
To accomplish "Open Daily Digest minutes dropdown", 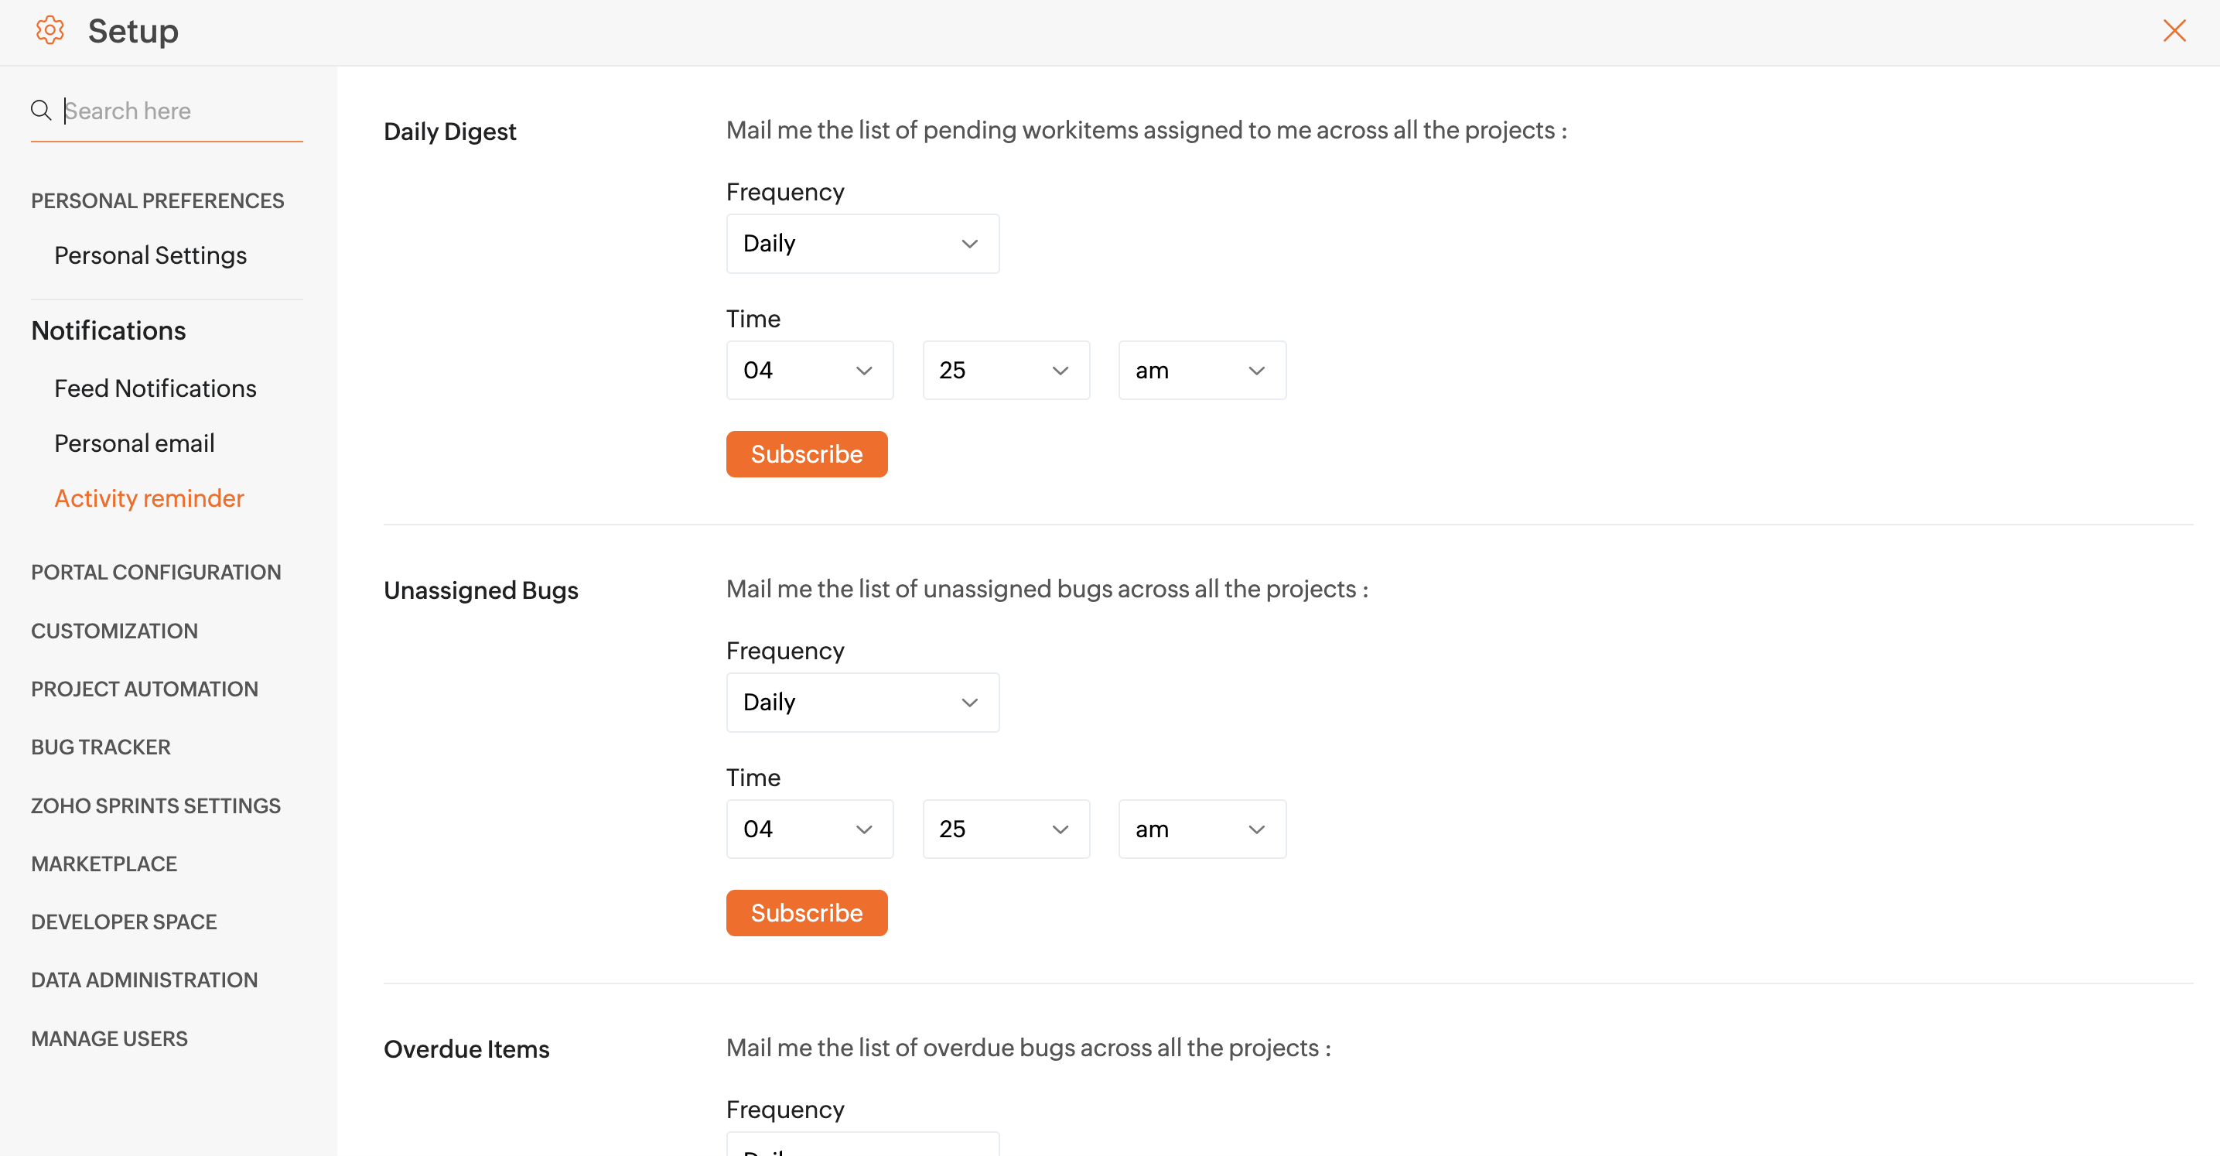I will pyautogui.click(x=1005, y=371).
